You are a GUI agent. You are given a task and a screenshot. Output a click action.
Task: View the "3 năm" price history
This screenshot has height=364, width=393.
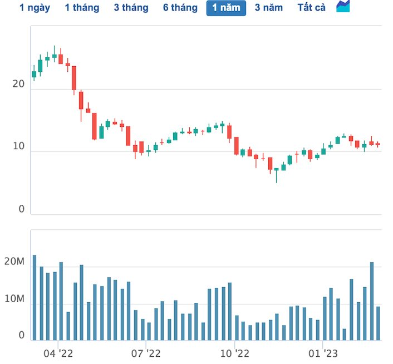(x=269, y=8)
